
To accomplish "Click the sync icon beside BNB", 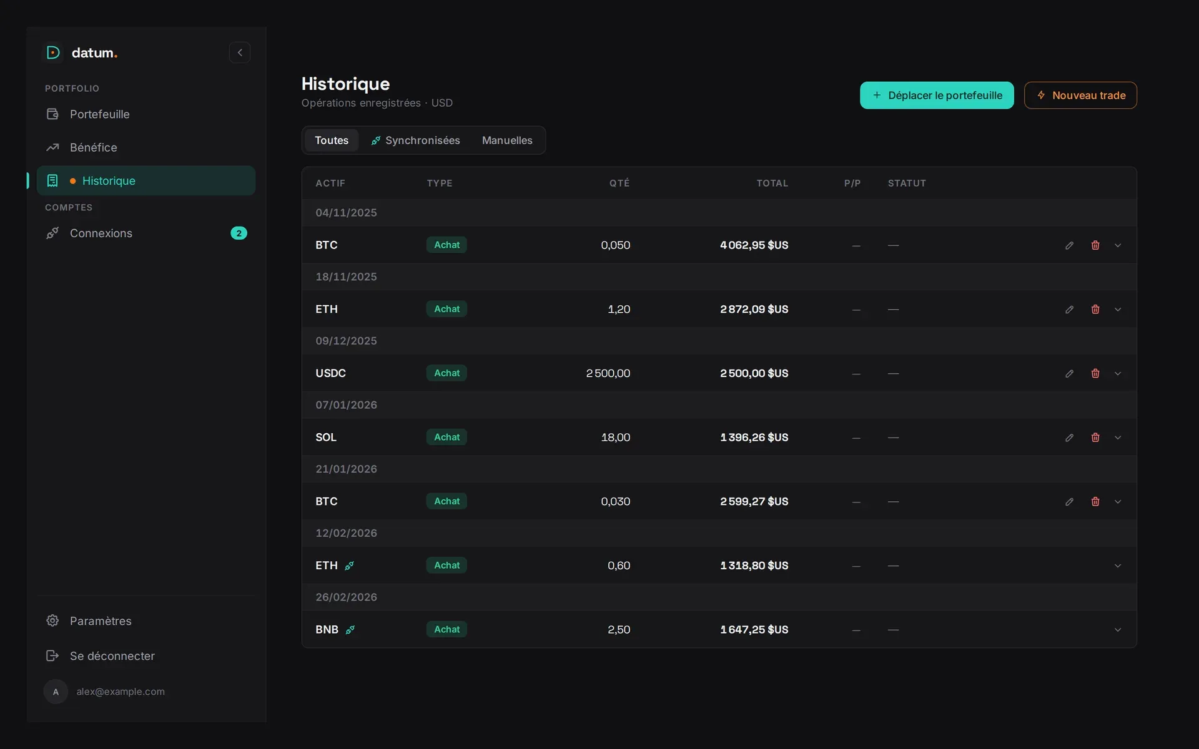I will point(350,630).
